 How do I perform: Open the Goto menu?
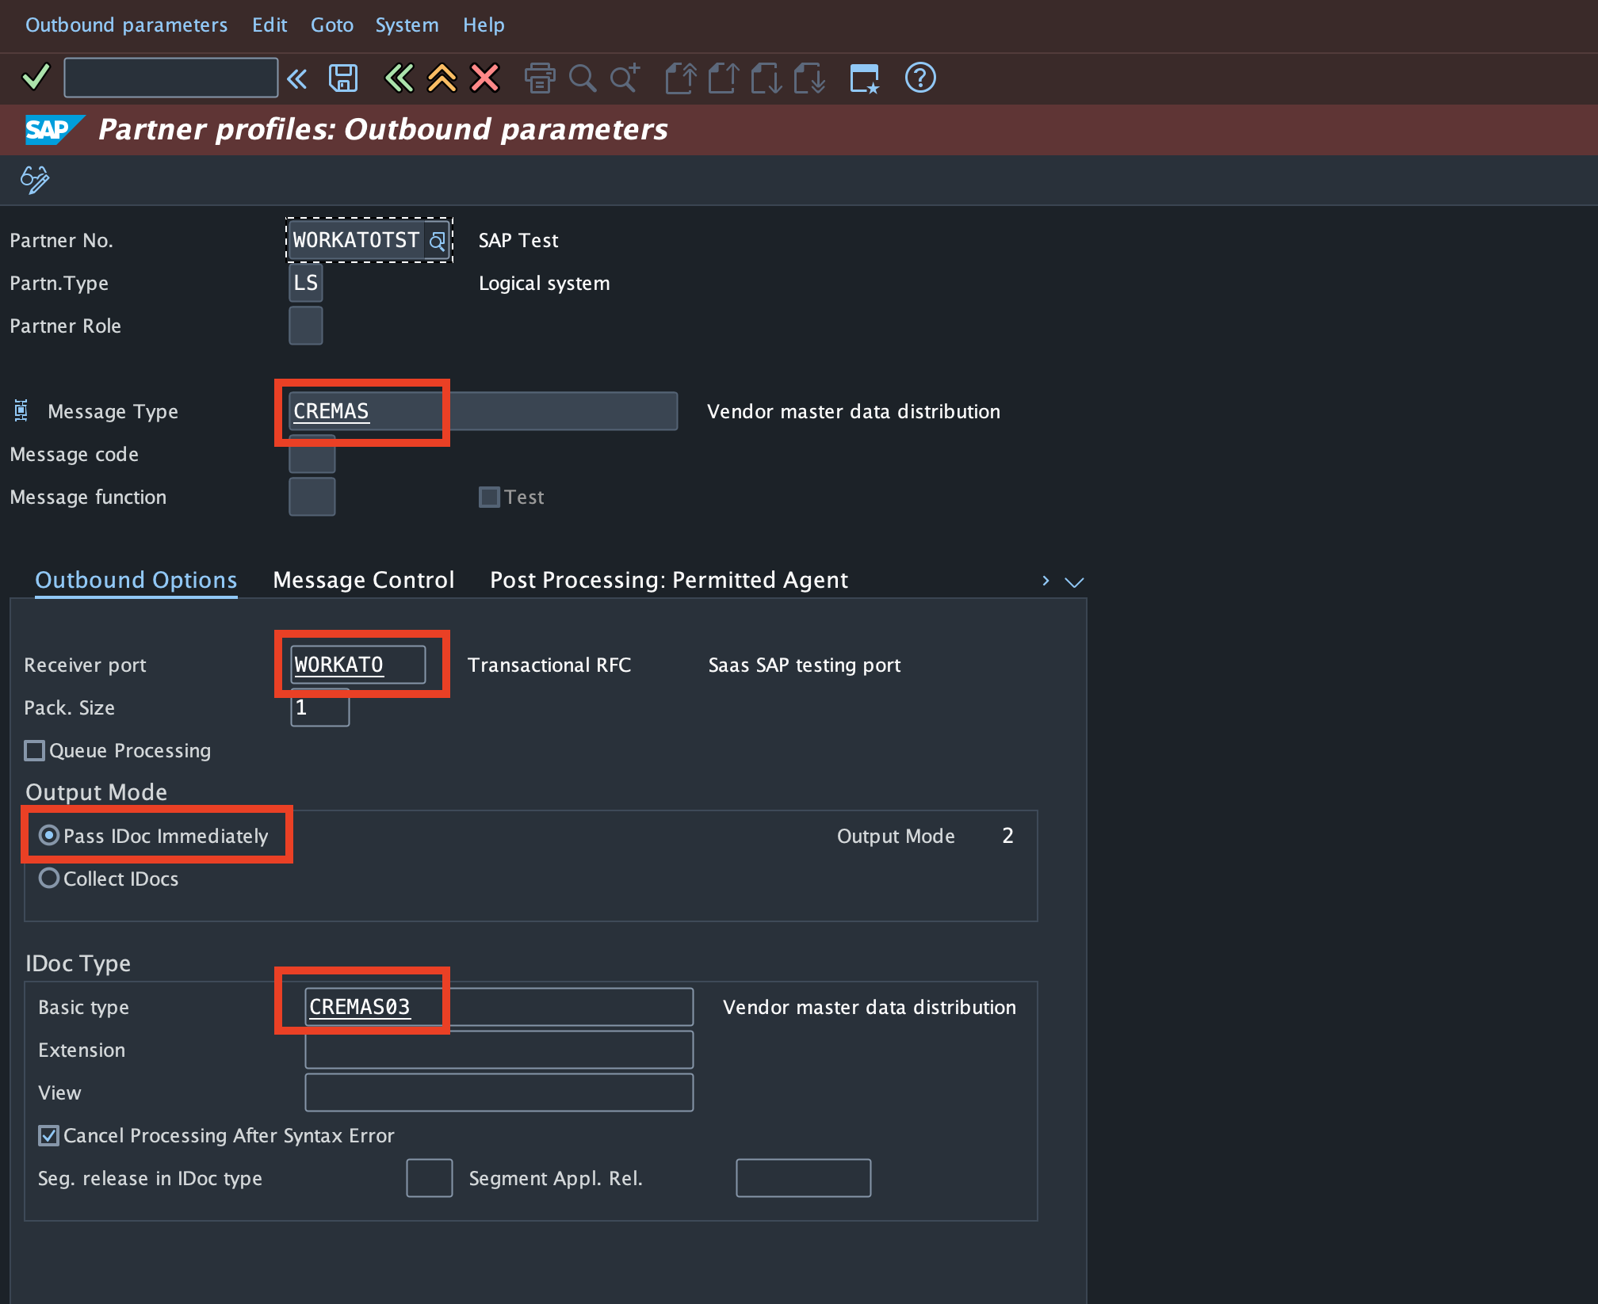(x=331, y=25)
